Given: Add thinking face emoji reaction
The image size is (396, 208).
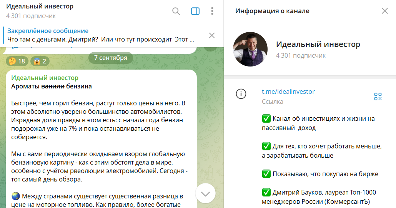Looking at the screenshot, I should (x=16, y=61).
